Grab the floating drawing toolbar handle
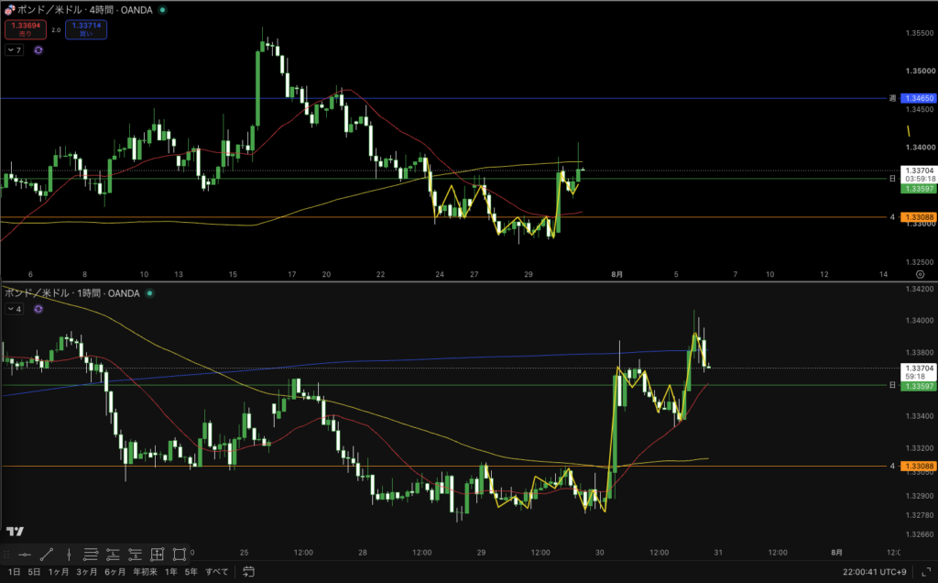The width and height of the screenshot is (938, 583). [6, 555]
